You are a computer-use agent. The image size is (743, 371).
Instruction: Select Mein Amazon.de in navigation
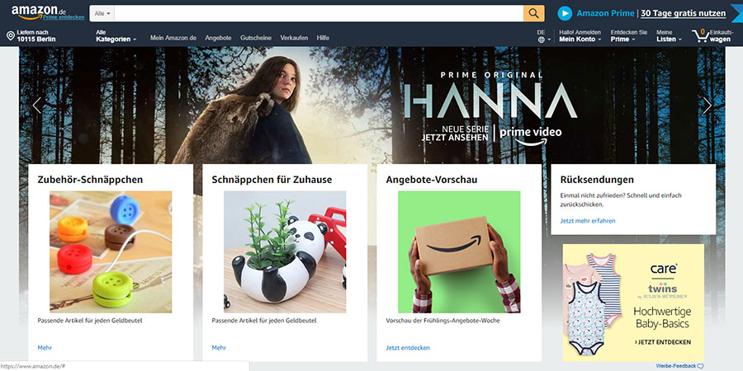pos(173,38)
